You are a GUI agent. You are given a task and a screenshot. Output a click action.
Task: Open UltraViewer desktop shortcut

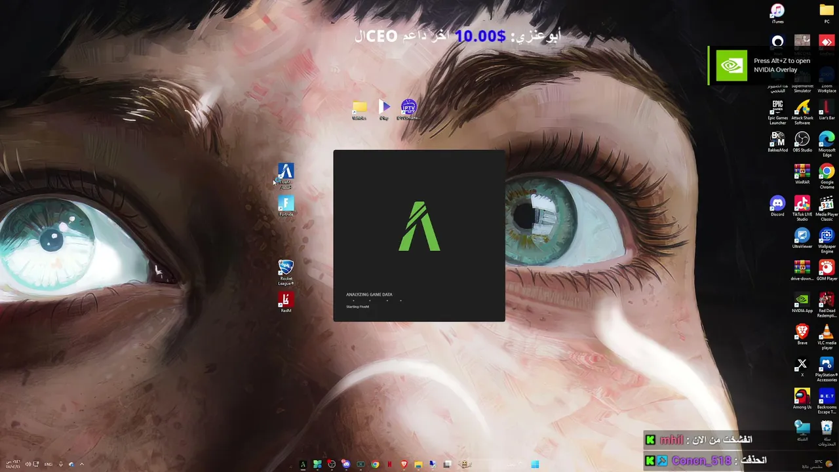[x=802, y=239]
